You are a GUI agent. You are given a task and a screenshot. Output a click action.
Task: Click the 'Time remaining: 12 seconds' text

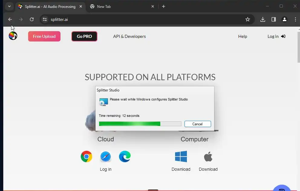coord(119,116)
